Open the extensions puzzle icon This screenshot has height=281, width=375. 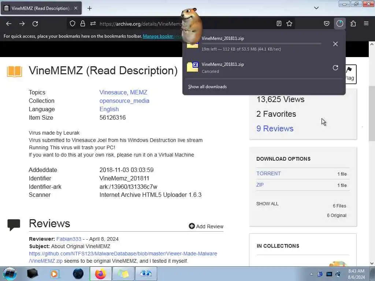pos(353,23)
